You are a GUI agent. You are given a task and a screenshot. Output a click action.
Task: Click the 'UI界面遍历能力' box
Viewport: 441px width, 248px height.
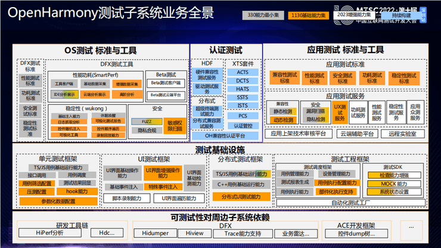click(179, 199)
